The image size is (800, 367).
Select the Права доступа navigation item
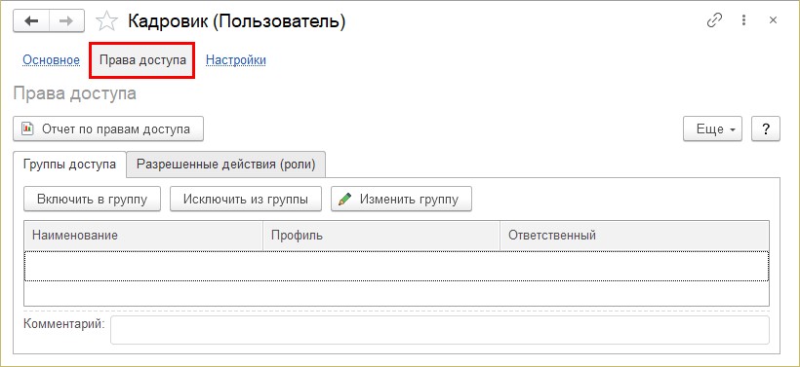pyautogui.click(x=142, y=60)
